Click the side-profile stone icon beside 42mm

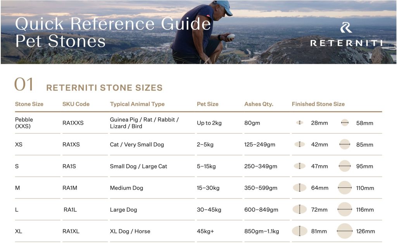coord(300,144)
